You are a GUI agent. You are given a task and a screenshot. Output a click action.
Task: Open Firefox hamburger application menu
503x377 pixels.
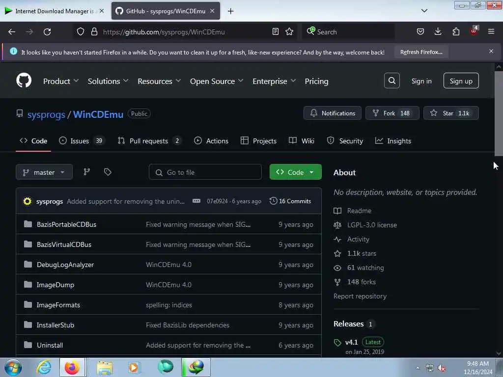491,31
